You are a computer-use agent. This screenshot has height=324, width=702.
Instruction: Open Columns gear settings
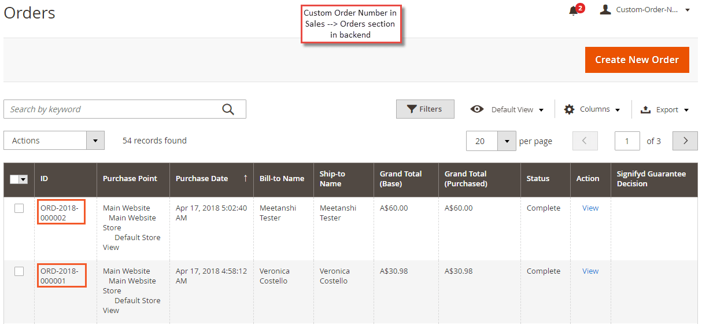(570, 109)
